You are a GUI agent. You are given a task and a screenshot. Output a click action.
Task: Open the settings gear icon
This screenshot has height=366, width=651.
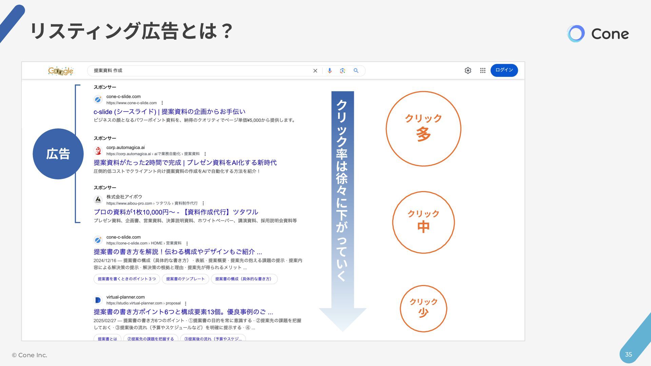[468, 70]
